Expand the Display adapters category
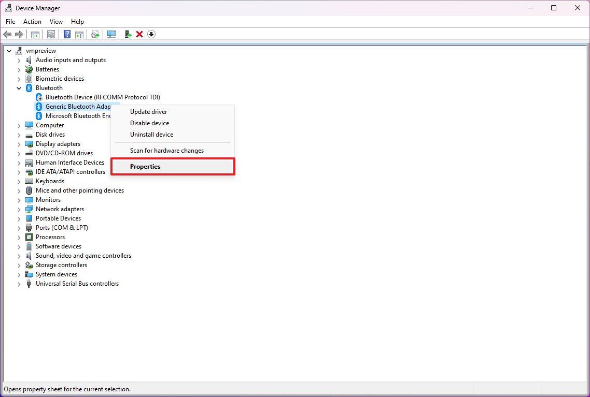The image size is (590, 397). 19,144
